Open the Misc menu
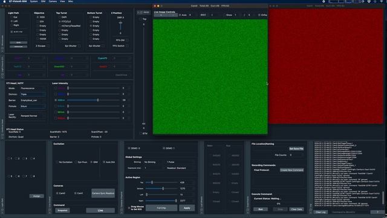The width and height of the screenshot is (387, 218). (x=71, y=1)
